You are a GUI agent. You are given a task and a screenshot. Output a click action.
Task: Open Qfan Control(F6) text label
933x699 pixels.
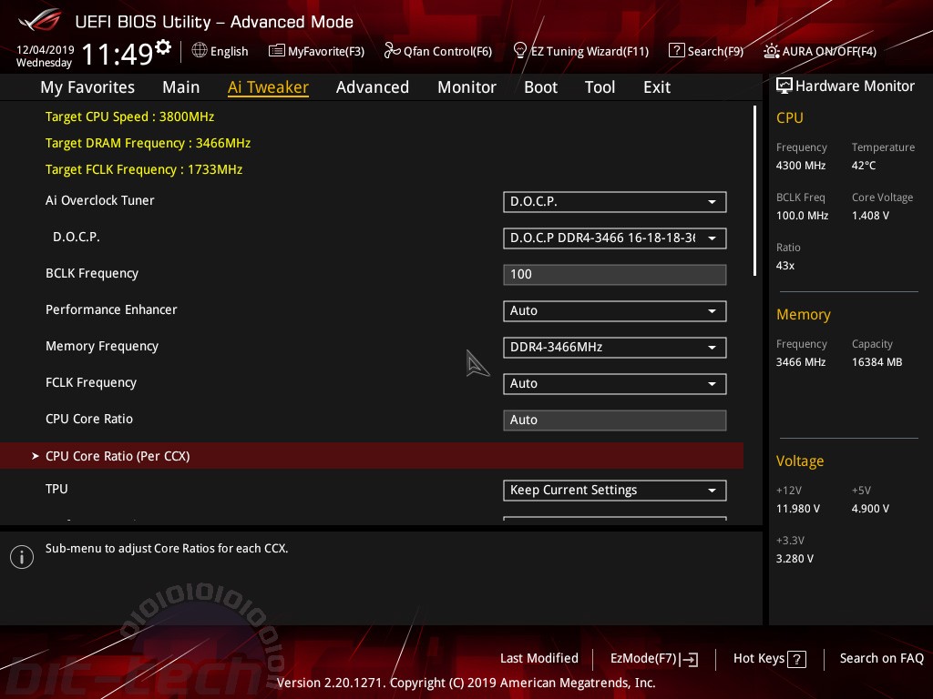tap(447, 51)
